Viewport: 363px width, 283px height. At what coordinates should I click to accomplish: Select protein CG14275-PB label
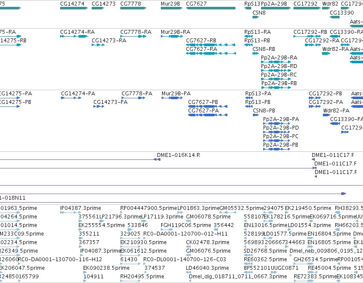coord(15,102)
